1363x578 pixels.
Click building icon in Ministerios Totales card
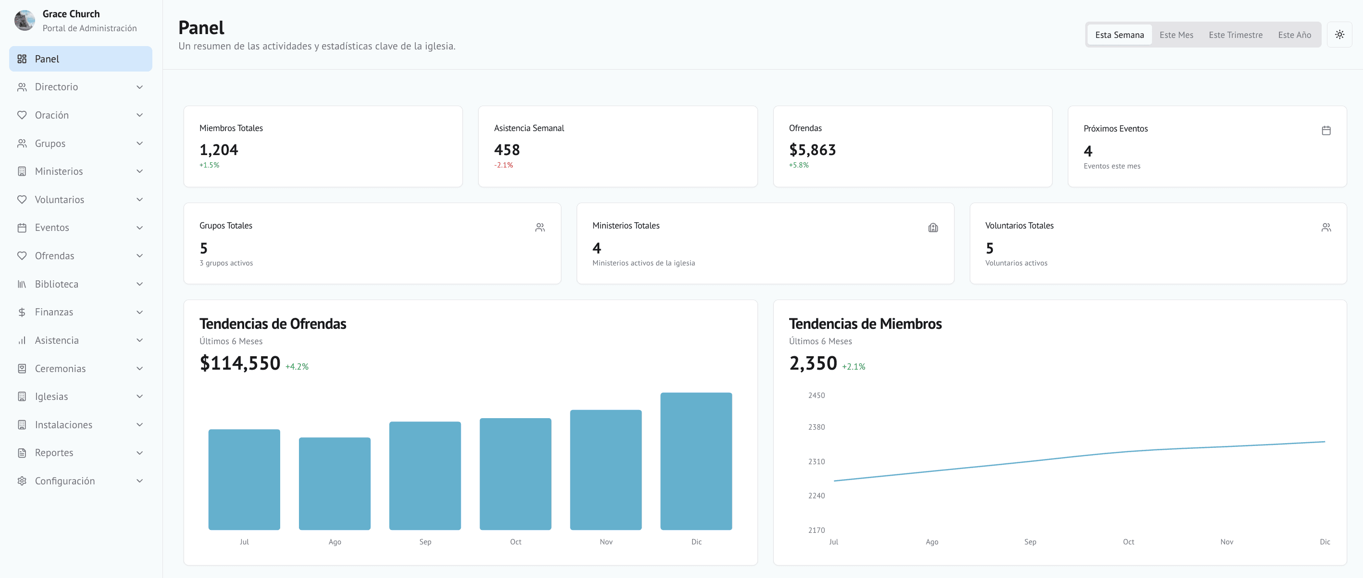(x=933, y=228)
